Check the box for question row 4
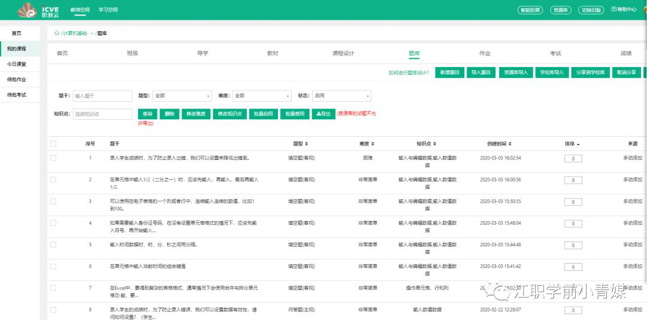Viewport: 647px width, 320px height. pos(53,223)
